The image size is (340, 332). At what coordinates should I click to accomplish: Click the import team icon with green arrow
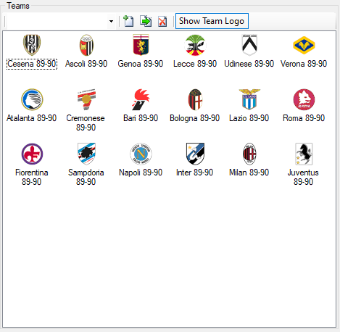tap(146, 21)
